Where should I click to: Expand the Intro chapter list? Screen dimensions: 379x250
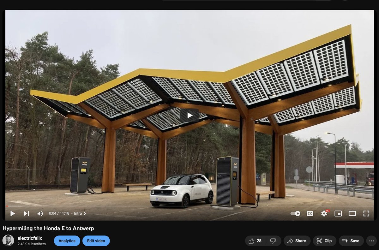click(x=80, y=214)
